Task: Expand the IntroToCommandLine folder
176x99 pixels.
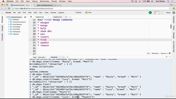Action: 9,22
